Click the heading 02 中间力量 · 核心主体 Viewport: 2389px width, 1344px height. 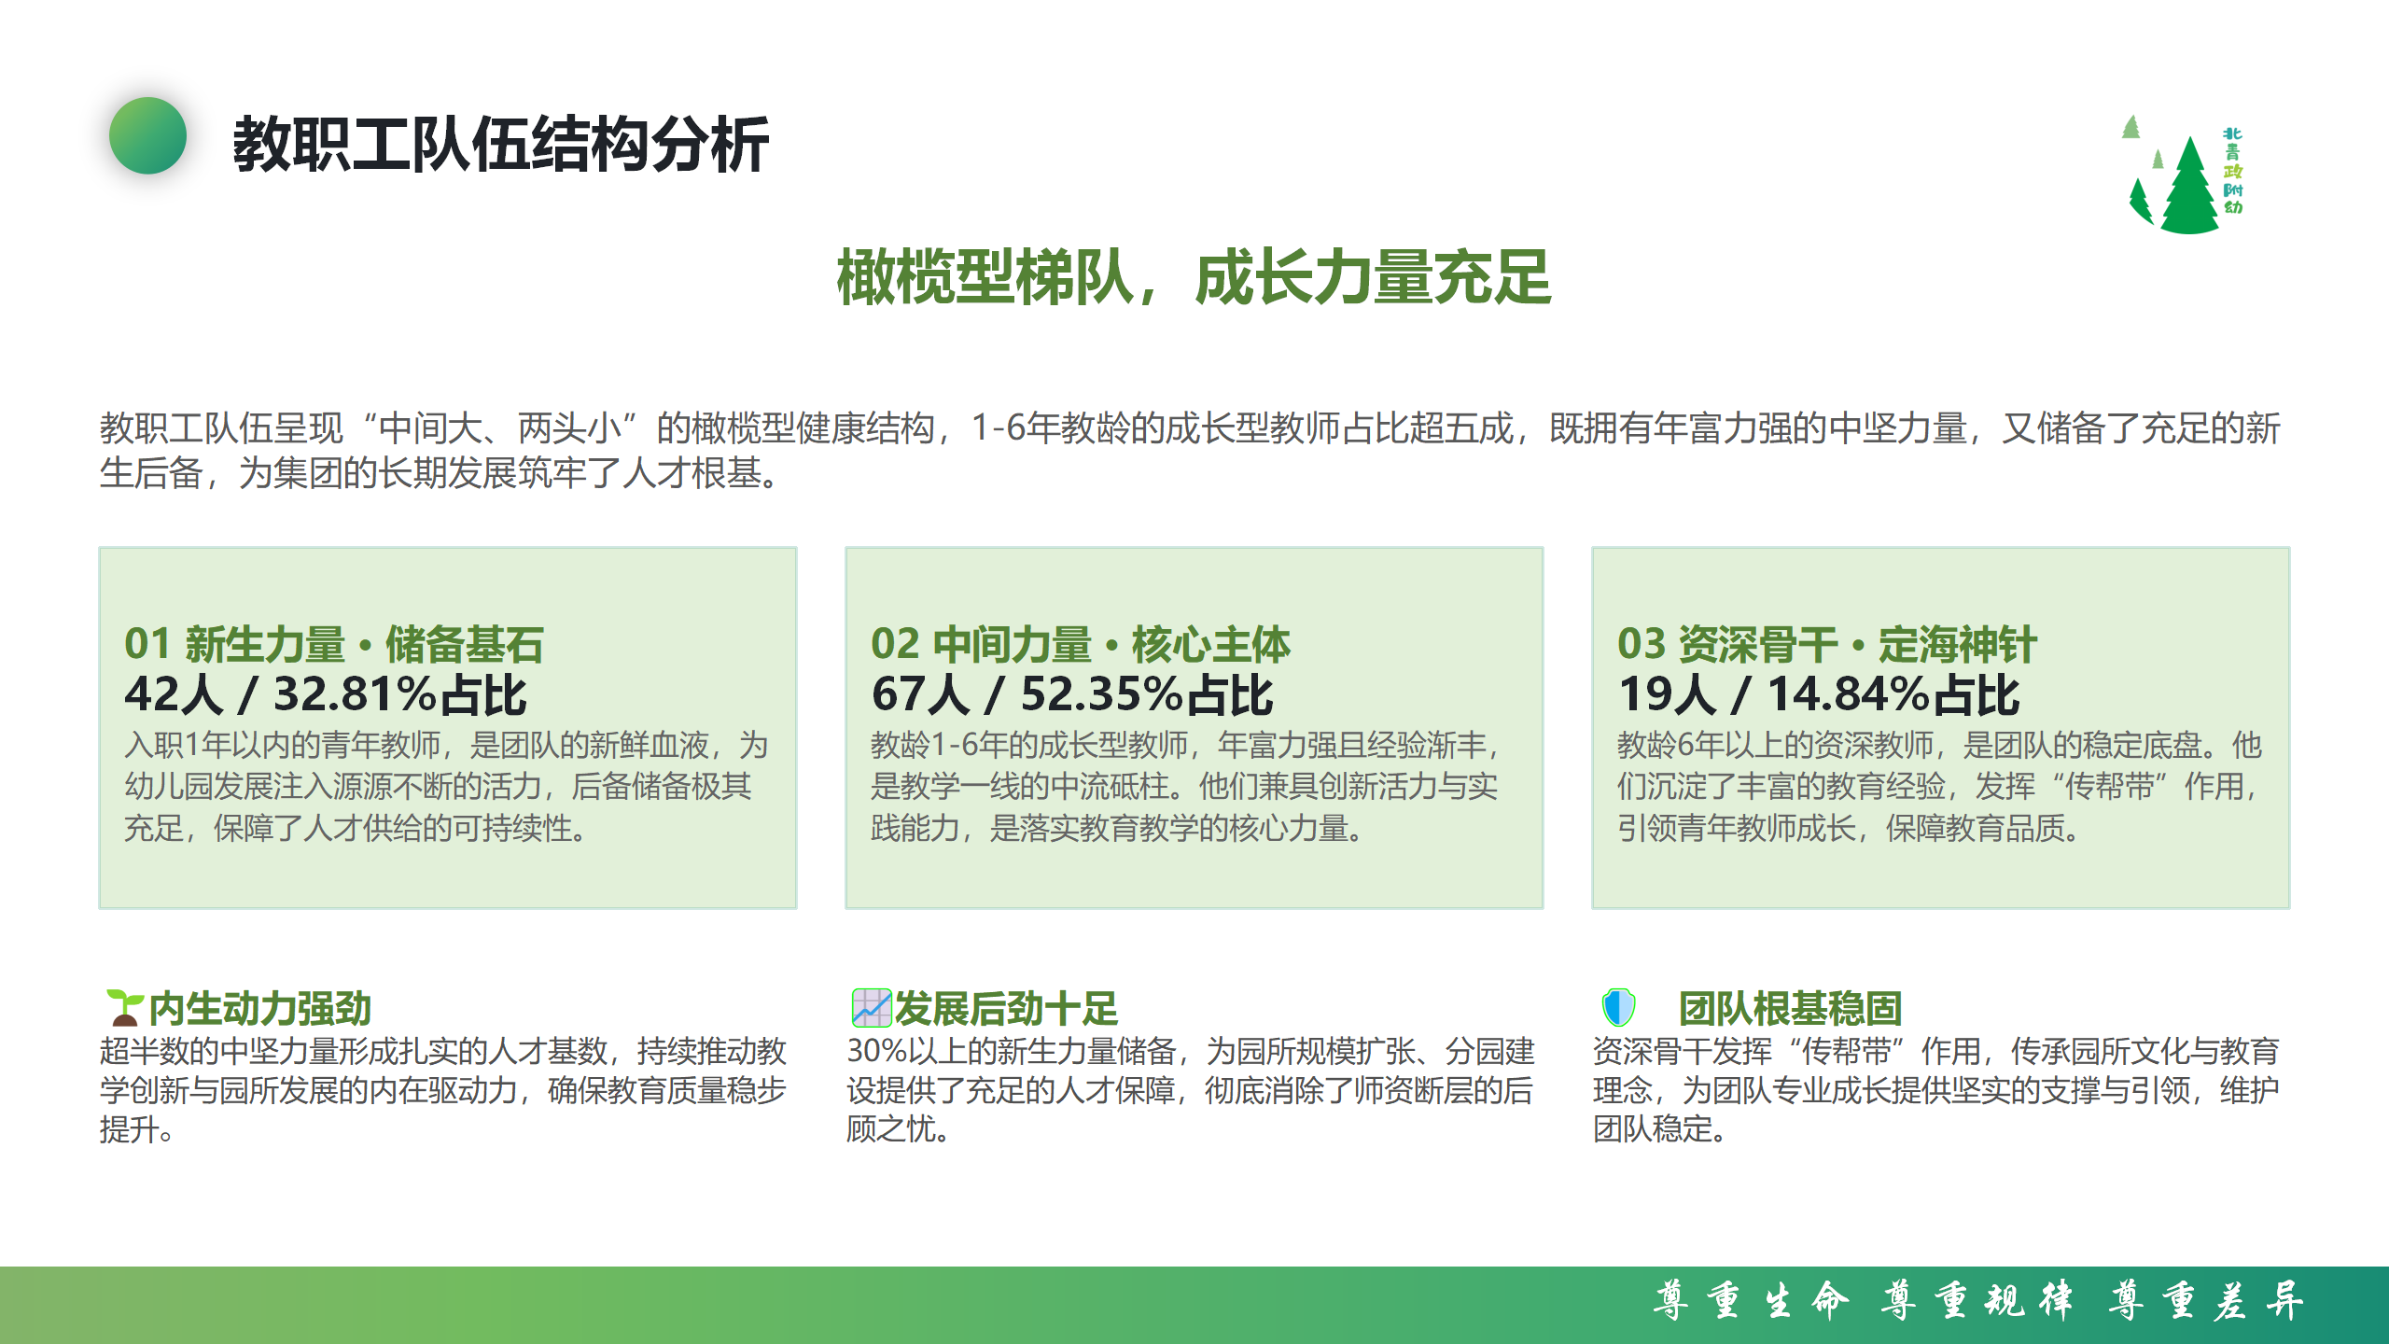1081,644
